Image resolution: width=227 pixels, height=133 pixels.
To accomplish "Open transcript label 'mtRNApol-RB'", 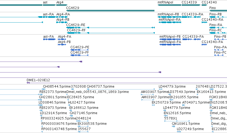I will [168, 14].
